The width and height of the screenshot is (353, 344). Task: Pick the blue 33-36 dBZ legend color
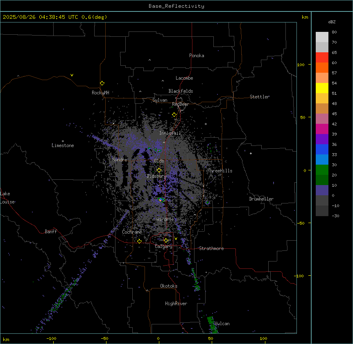coord(322,149)
